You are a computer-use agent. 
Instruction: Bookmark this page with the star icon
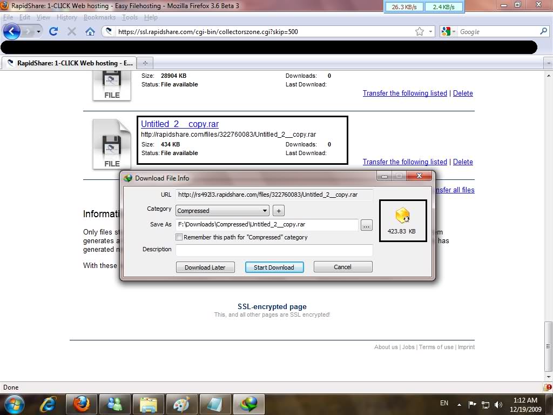click(419, 32)
